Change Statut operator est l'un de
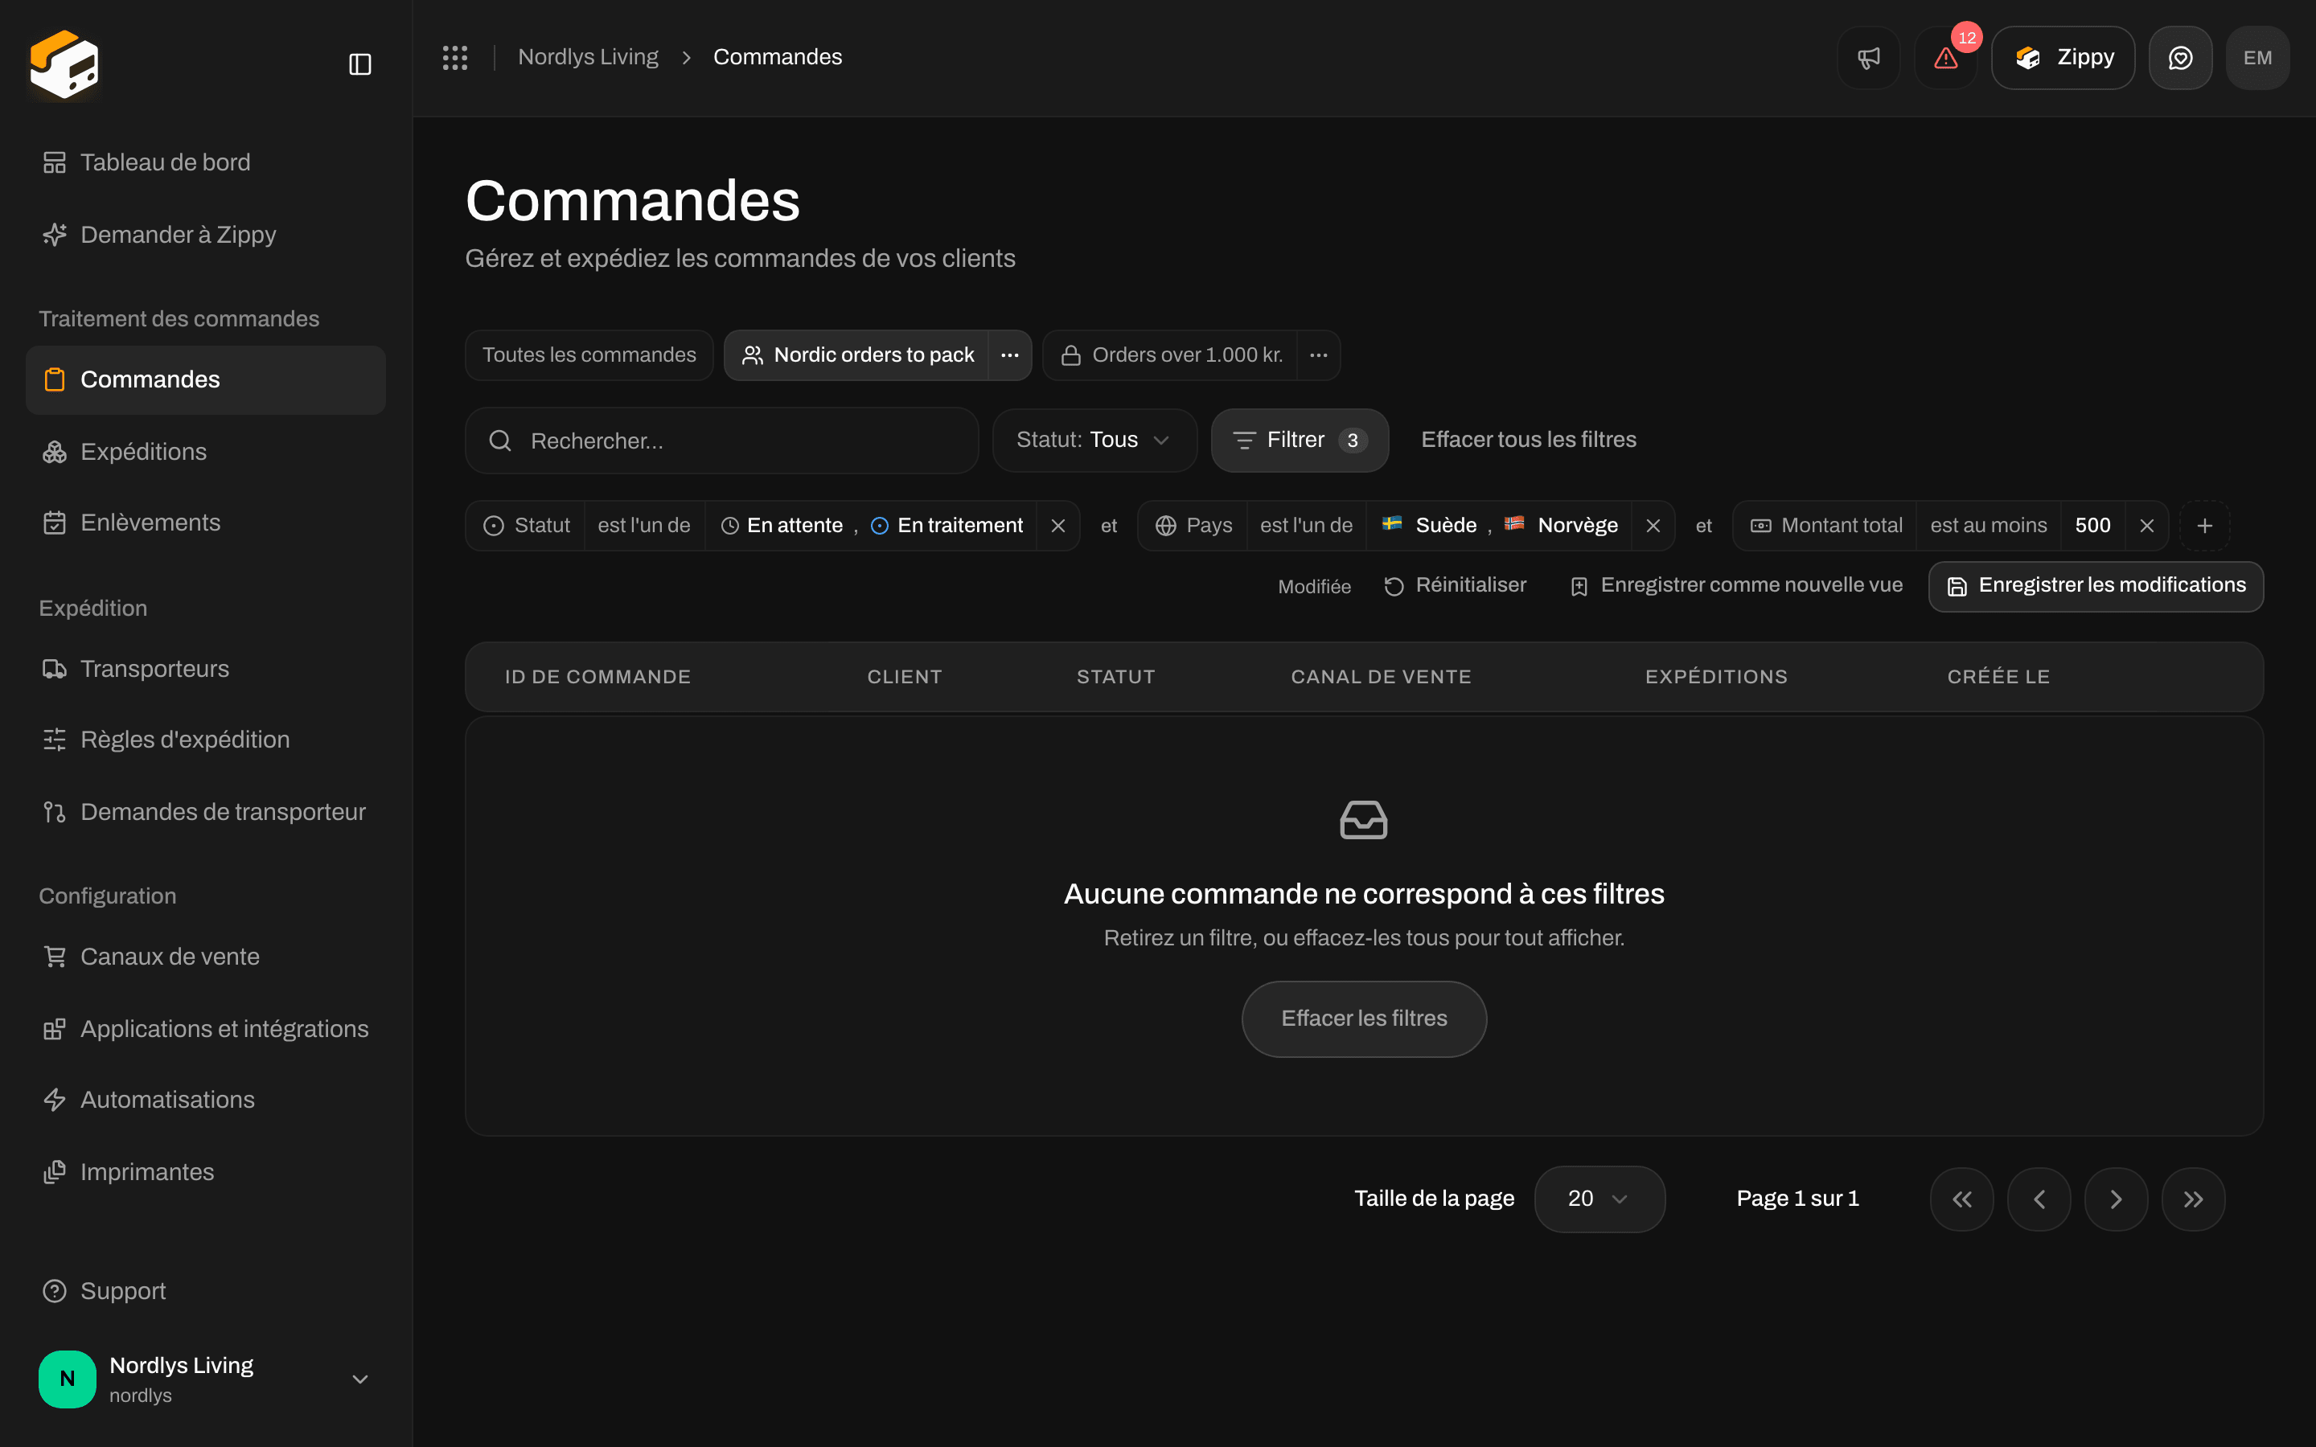 644,526
